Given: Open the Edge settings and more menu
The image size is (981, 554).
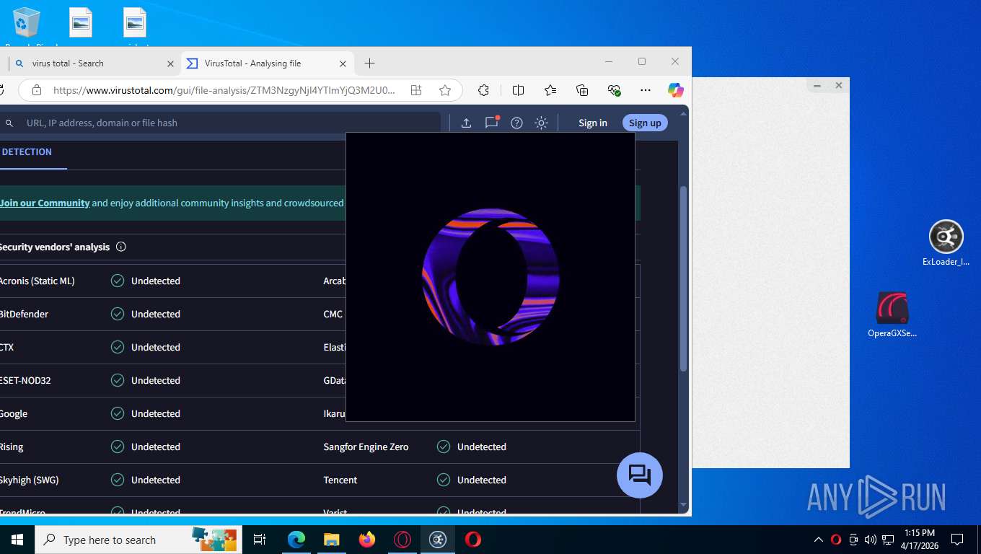Looking at the screenshot, I should click(646, 90).
